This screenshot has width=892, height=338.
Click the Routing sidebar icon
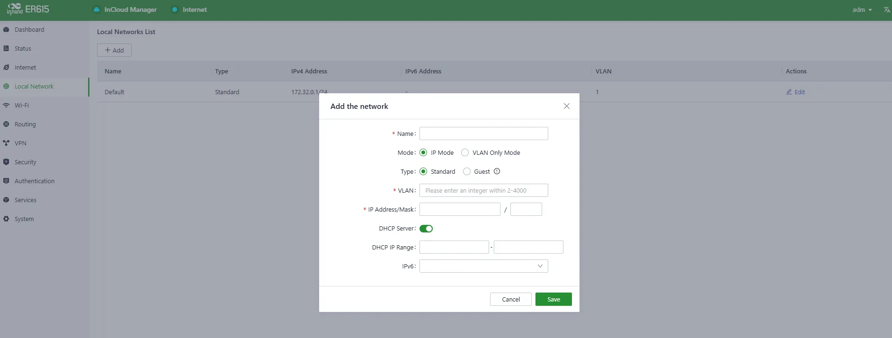[x=6, y=124]
